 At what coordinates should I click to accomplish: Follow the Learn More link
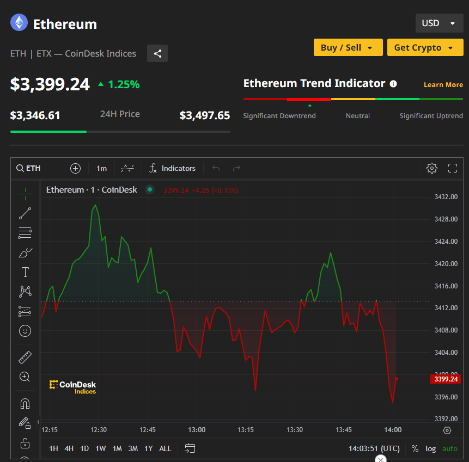pyautogui.click(x=443, y=84)
